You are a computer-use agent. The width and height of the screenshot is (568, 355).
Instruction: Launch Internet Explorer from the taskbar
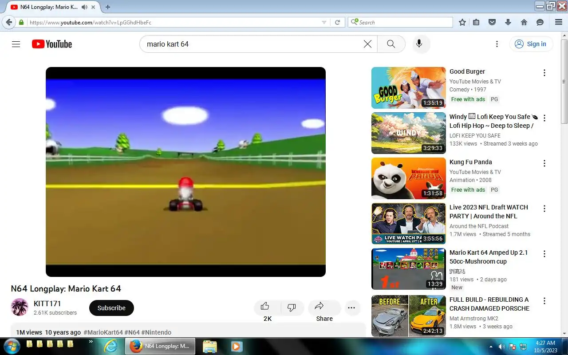click(110, 346)
